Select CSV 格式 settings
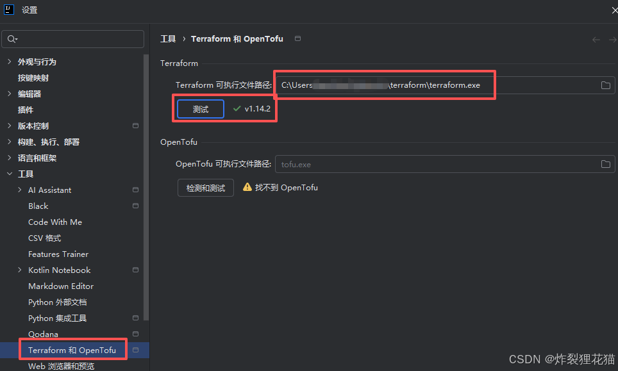Viewport: 618px width, 371px height. 44,238
